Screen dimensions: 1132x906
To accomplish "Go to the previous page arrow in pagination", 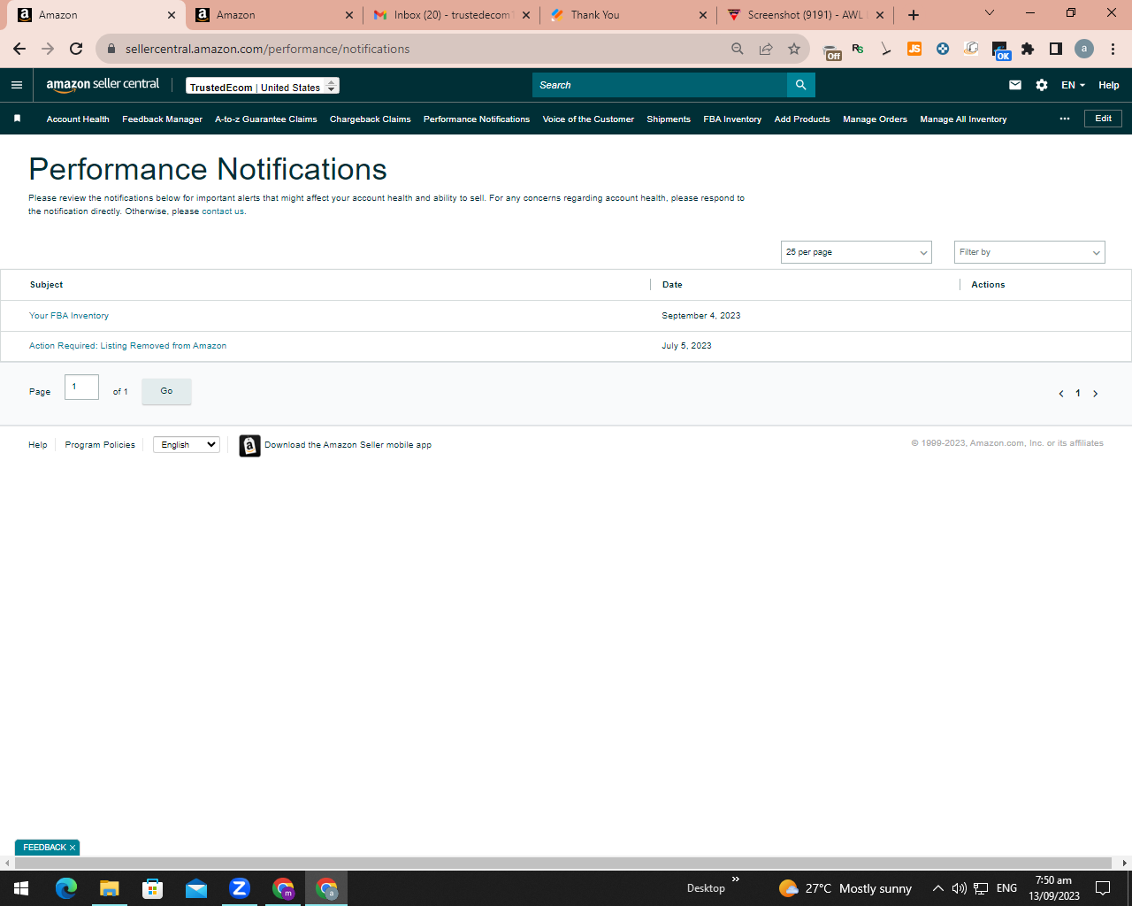I will (x=1061, y=394).
